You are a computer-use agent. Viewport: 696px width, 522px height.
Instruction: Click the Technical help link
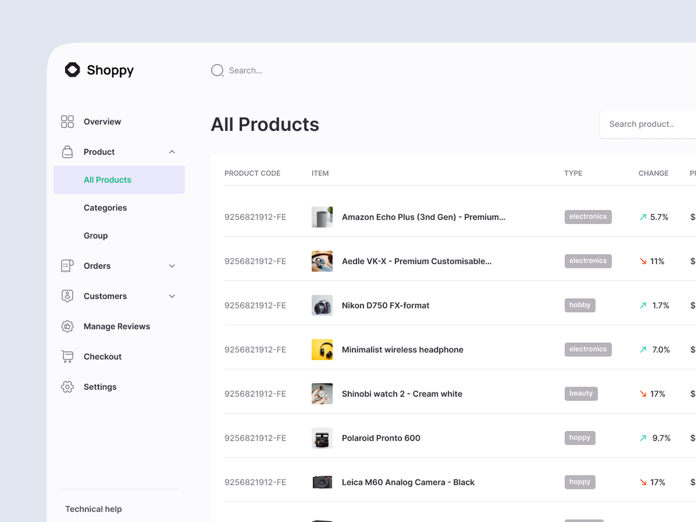[93, 509]
